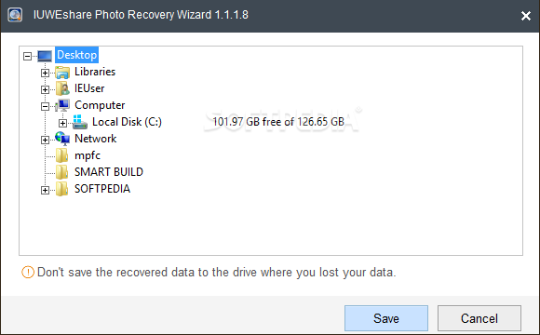Click the mpfc folder icon
Image resolution: width=540 pixels, height=335 pixels.
tap(62, 155)
